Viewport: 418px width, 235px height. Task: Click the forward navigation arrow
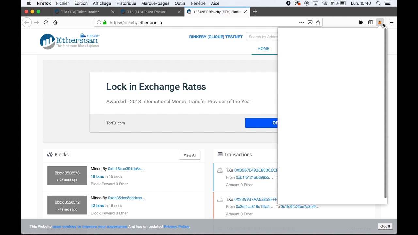click(36, 23)
